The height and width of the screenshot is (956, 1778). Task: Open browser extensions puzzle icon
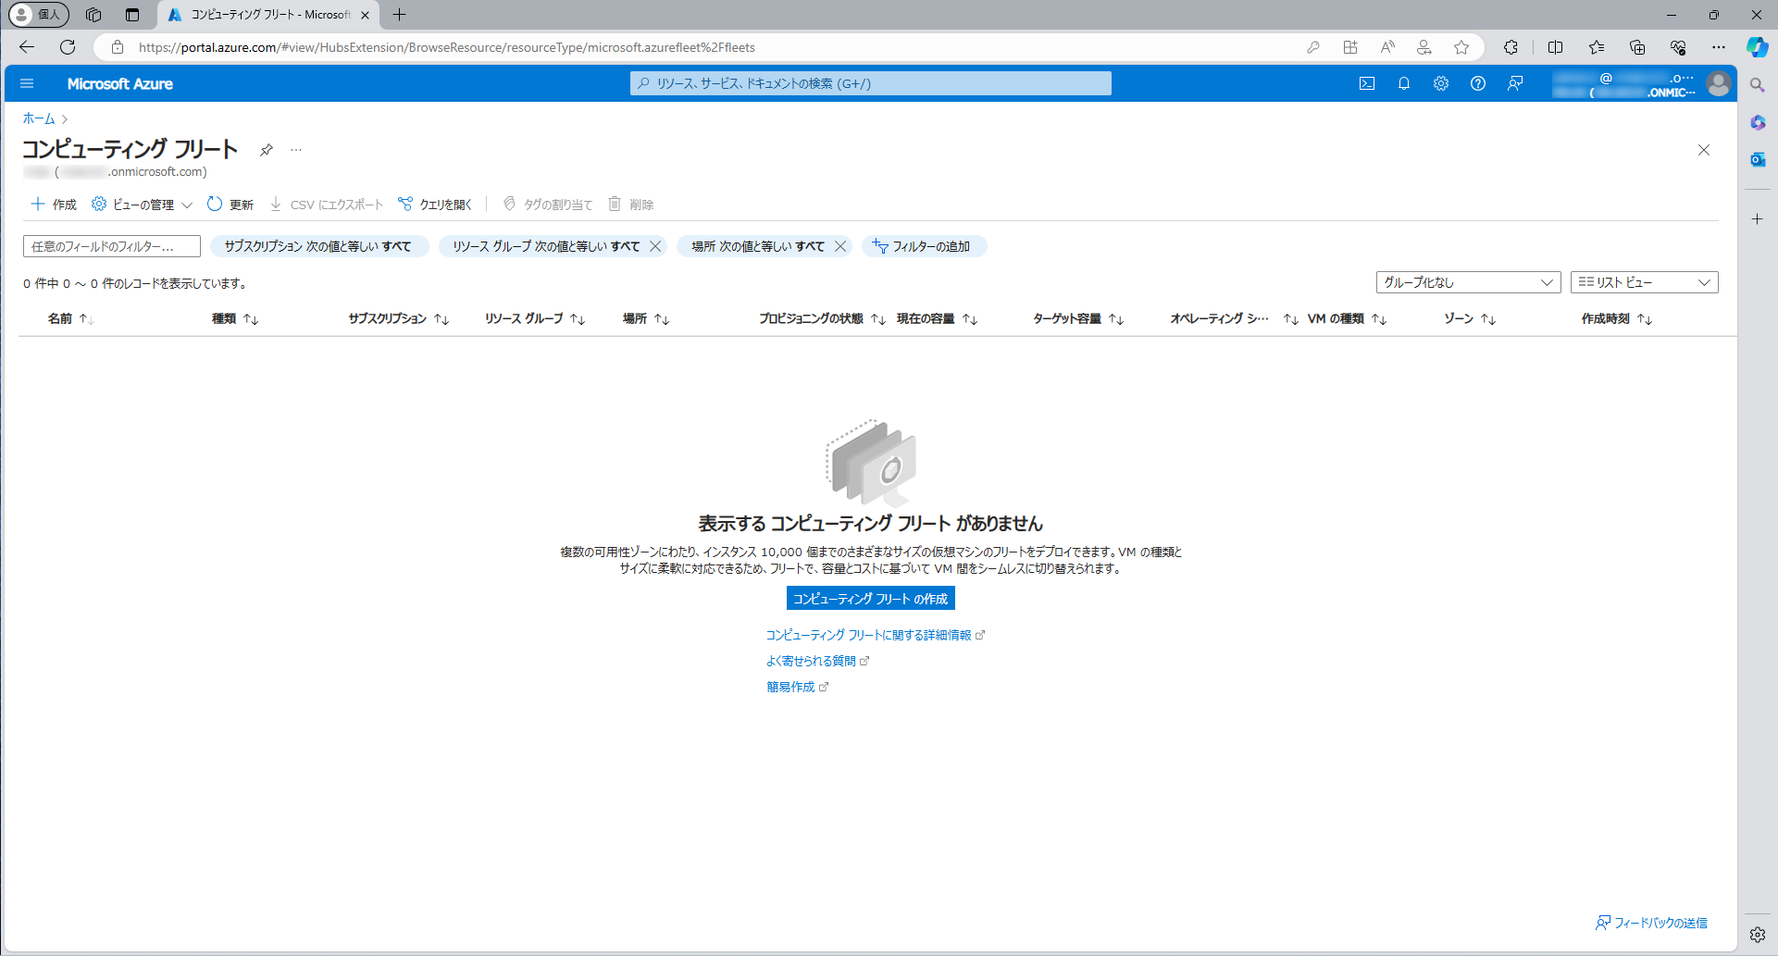coord(1511,47)
